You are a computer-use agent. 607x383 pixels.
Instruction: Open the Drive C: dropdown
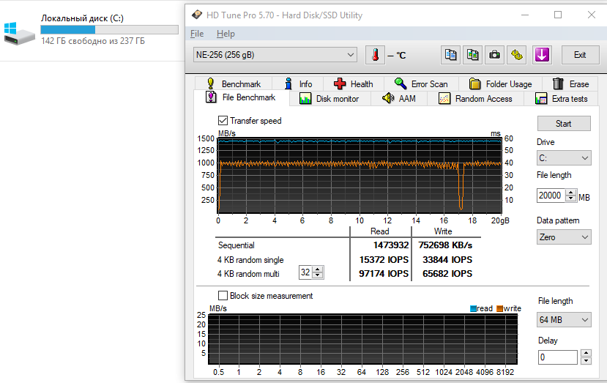tap(564, 158)
